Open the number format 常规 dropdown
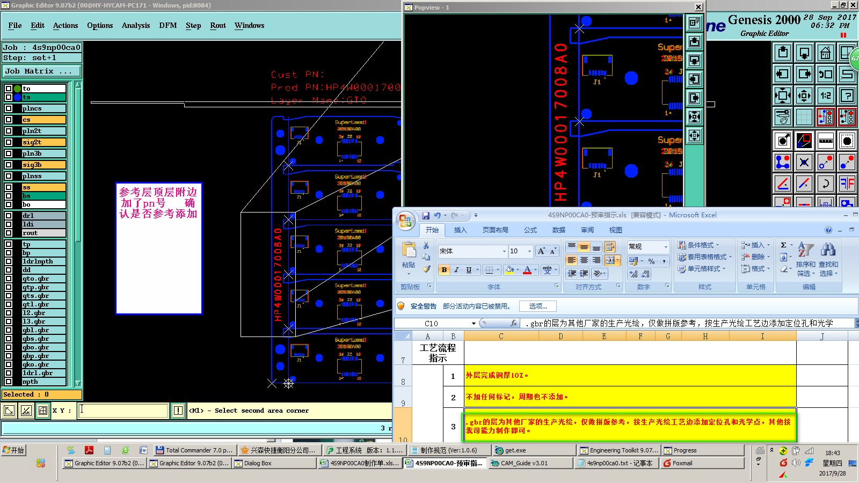Screen dimensions: 859x483 666,247
